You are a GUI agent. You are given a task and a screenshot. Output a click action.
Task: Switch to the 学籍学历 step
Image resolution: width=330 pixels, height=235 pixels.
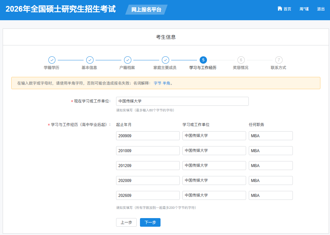click(x=52, y=67)
